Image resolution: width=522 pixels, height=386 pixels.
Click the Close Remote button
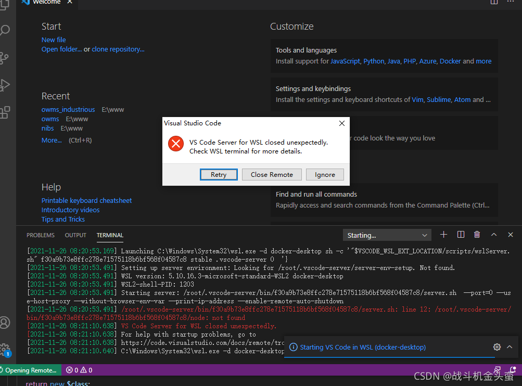[x=271, y=174]
